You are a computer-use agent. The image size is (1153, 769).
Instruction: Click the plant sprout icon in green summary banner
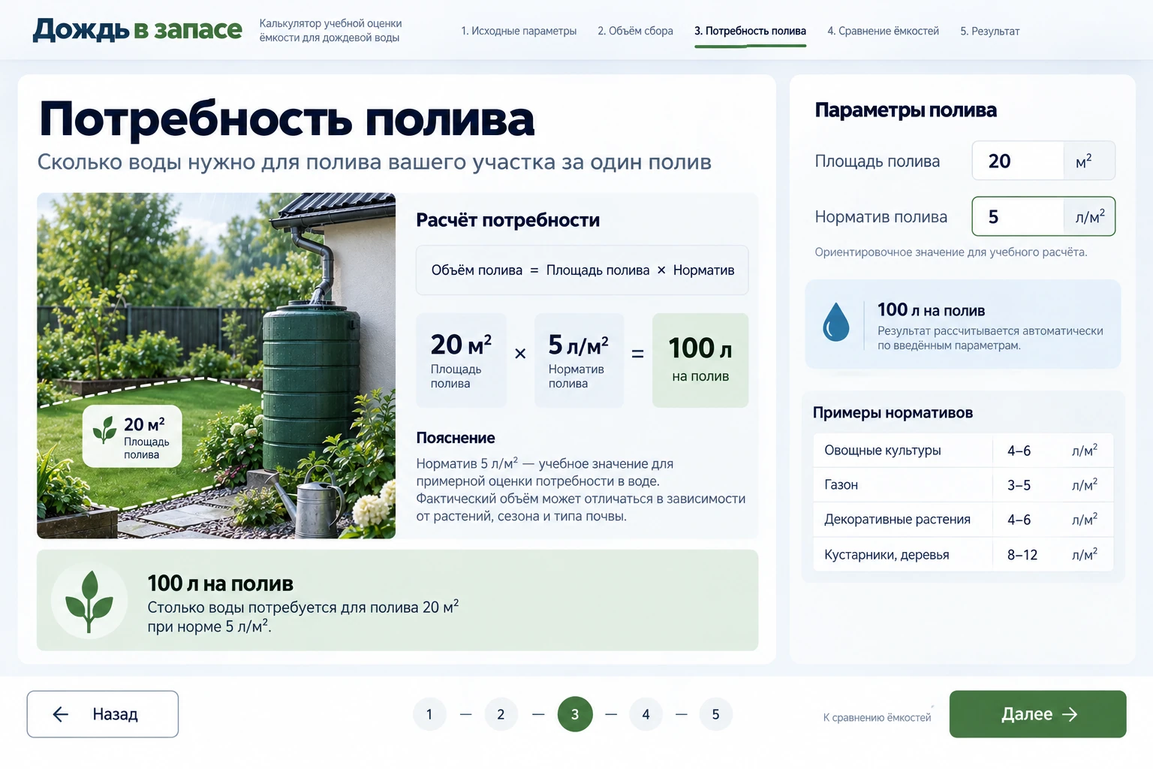pyautogui.click(x=89, y=601)
